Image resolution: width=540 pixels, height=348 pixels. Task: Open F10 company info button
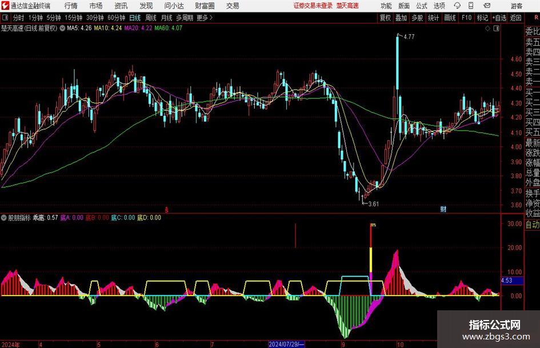[x=467, y=18]
